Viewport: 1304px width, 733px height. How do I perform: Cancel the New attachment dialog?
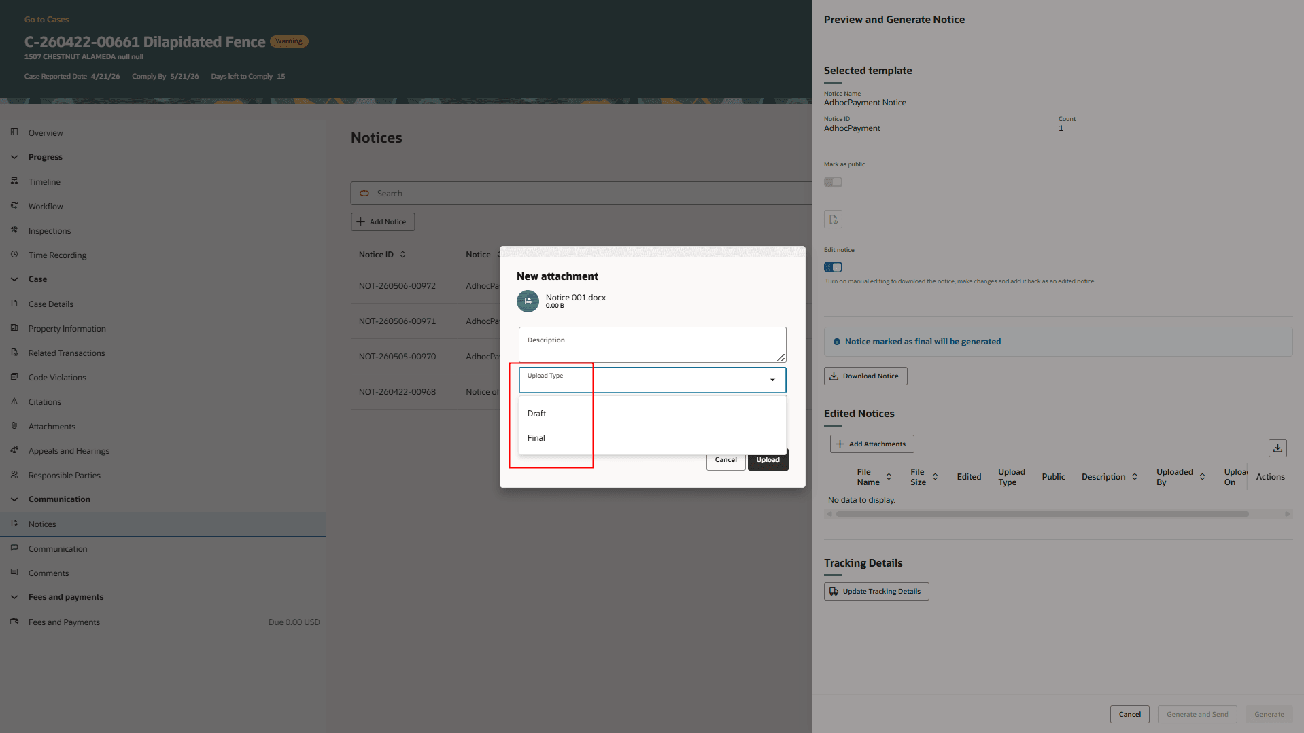coord(725,460)
